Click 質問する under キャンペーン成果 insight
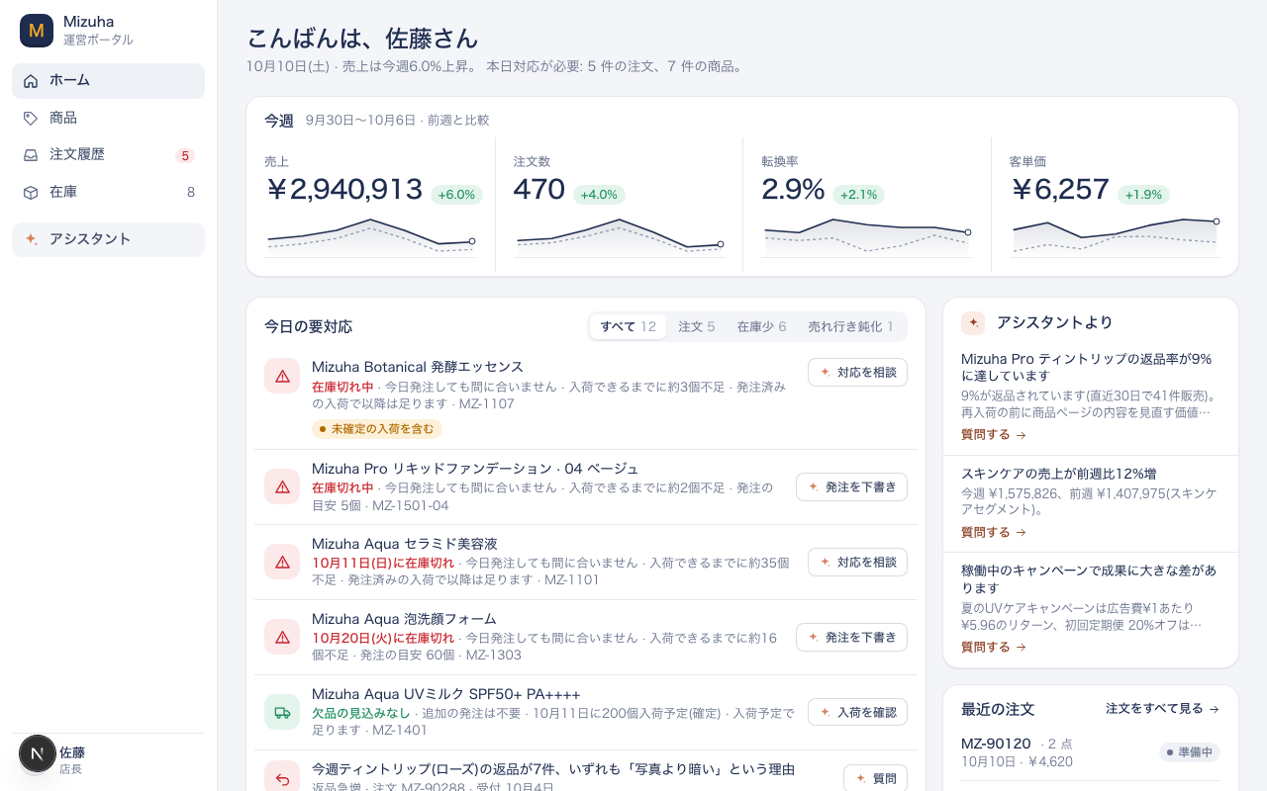This screenshot has height=791, width=1267. click(993, 647)
